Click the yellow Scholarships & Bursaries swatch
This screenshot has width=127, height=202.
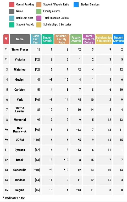[39, 25]
